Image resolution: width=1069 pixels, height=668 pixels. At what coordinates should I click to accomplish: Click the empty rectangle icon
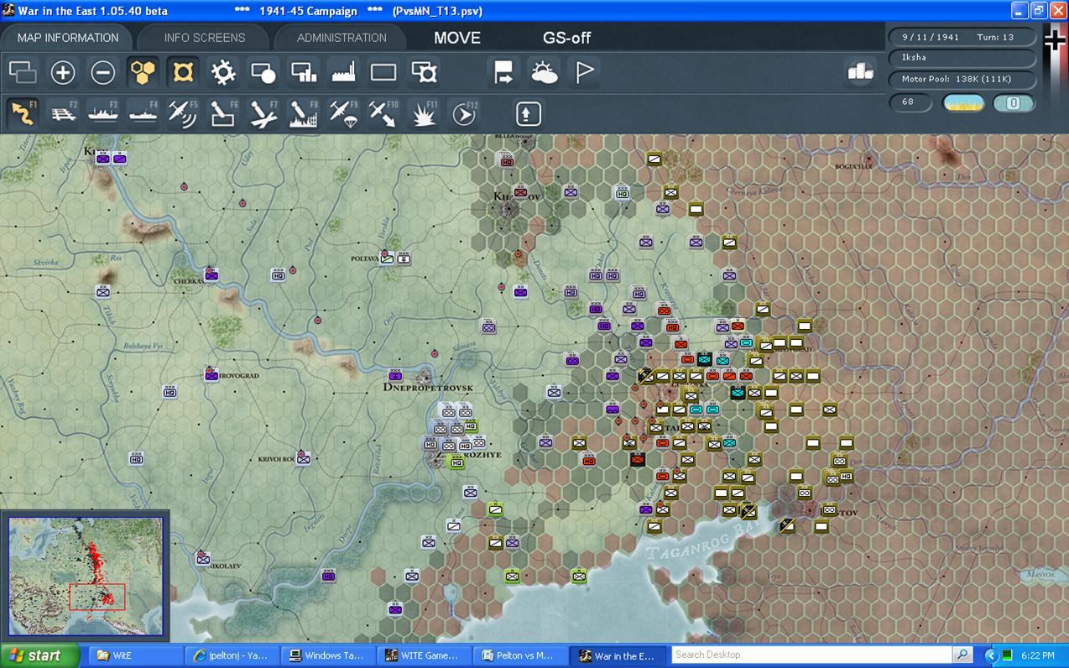(383, 73)
